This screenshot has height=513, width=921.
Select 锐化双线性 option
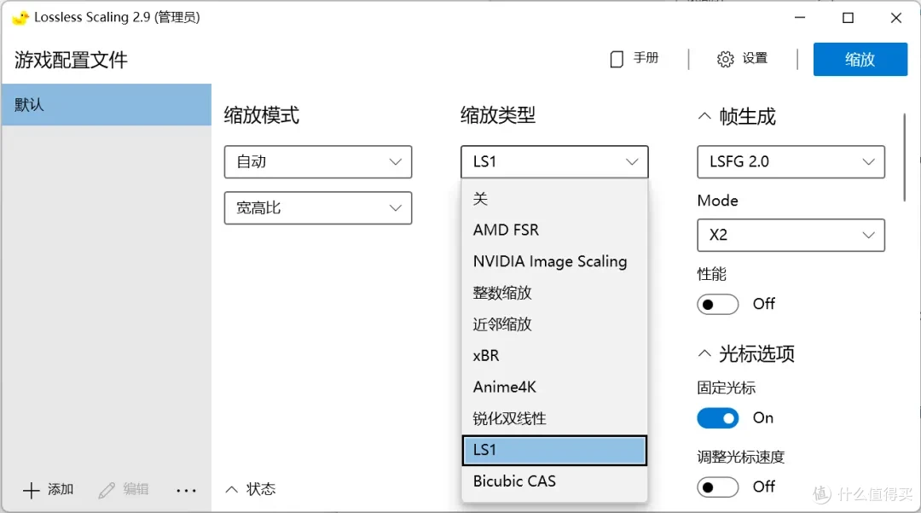pos(554,418)
